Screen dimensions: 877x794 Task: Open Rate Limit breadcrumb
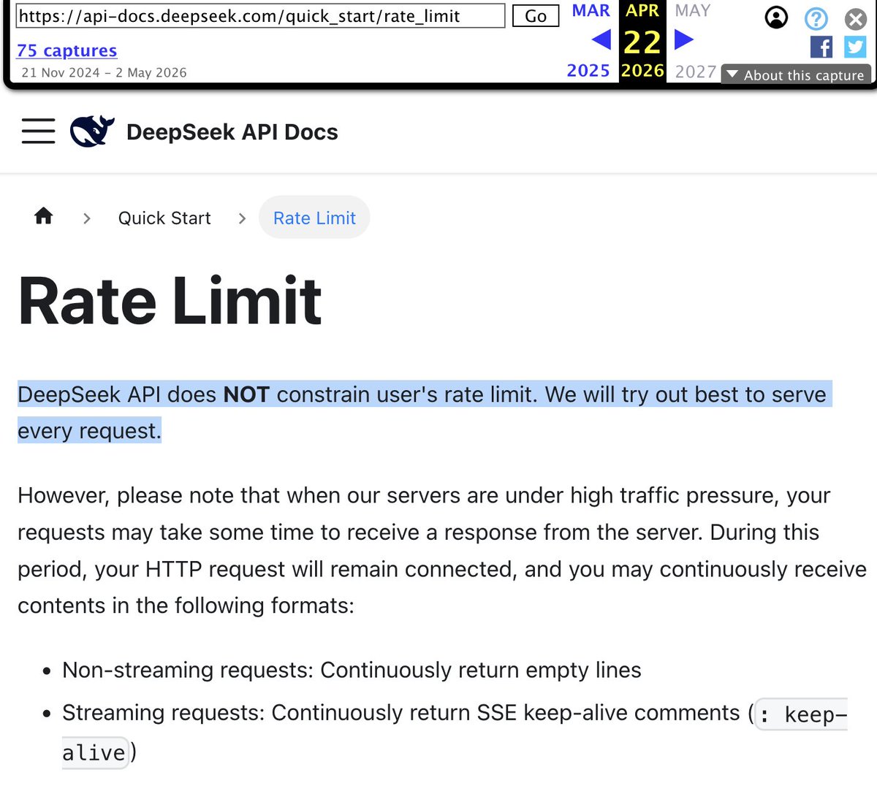click(314, 218)
